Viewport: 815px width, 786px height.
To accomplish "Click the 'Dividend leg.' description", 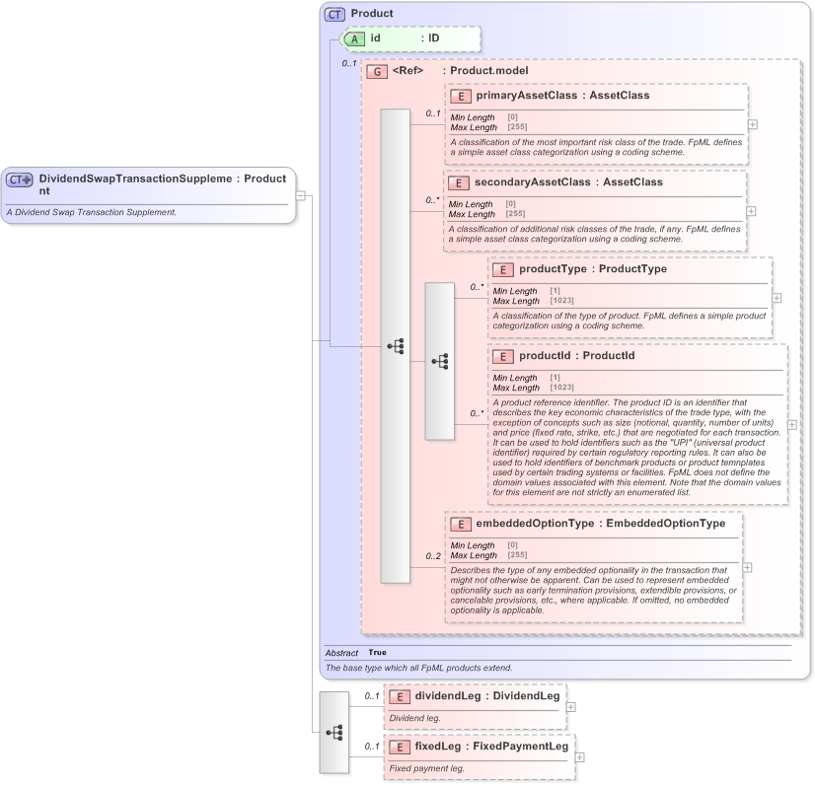I will tap(414, 719).
